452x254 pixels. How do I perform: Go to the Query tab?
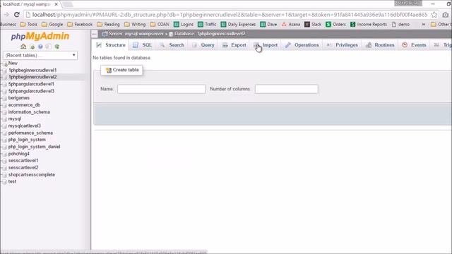203,45
